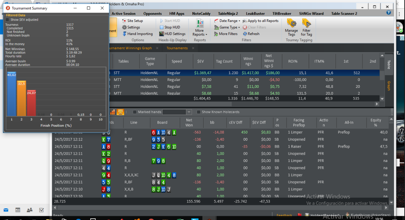Close the Tournaments report tab
The height and width of the screenshot is (220, 405).
pos(193,48)
